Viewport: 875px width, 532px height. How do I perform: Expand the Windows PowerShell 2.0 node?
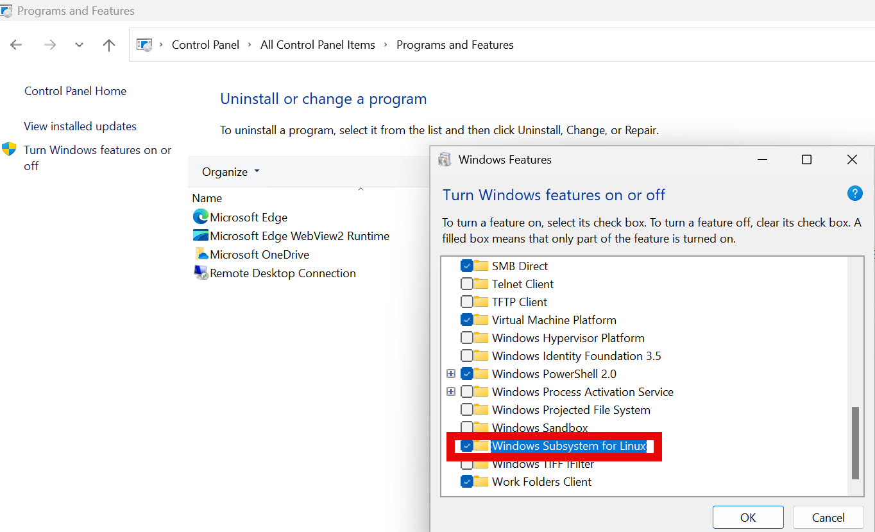(x=451, y=373)
